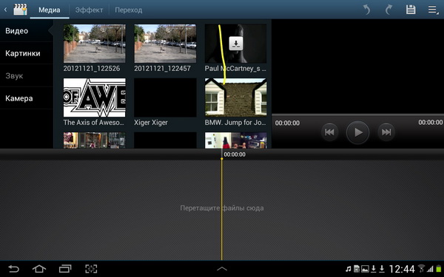Switch to the Переход tab
Screen dimensions: 444x277
click(128, 10)
